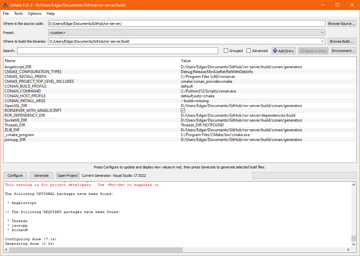Uncheck RORSERVER_WITH_ANGELSCRIPT
Screen dimensions: 360x256
coord(183,110)
